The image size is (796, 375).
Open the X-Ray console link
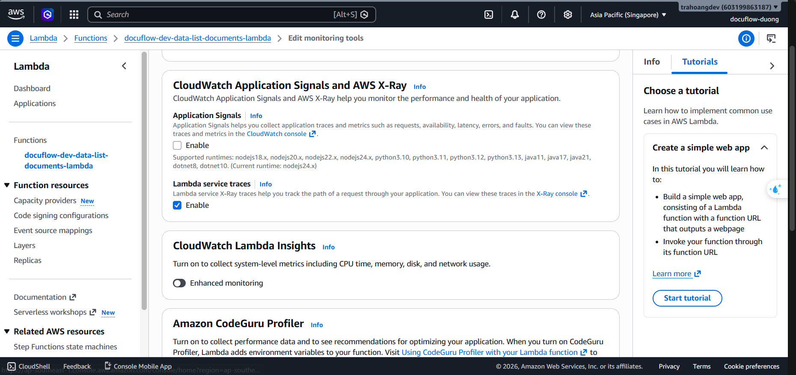(557, 194)
